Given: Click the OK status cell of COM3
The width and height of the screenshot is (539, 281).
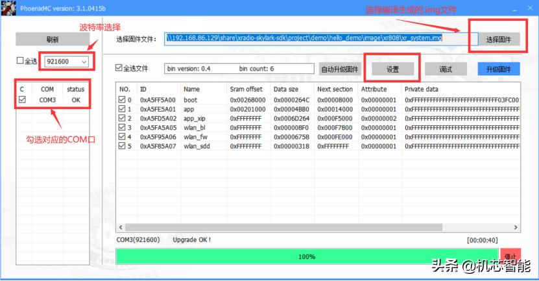Looking at the screenshot, I should 76,100.
